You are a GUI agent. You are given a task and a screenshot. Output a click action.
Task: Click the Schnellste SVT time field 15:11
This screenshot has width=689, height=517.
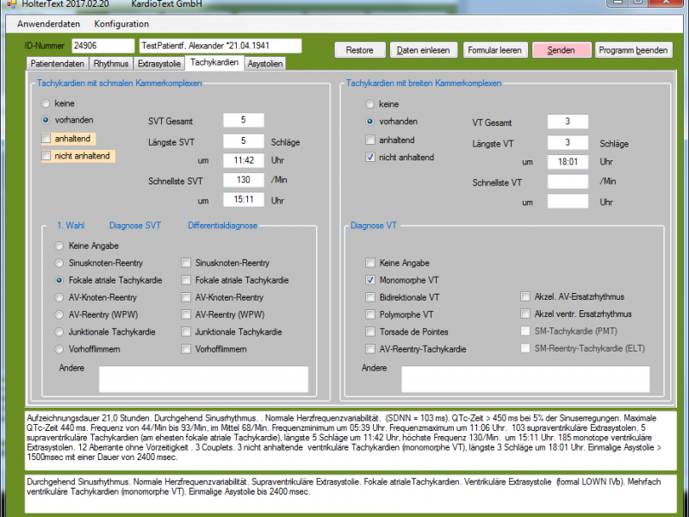click(244, 200)
